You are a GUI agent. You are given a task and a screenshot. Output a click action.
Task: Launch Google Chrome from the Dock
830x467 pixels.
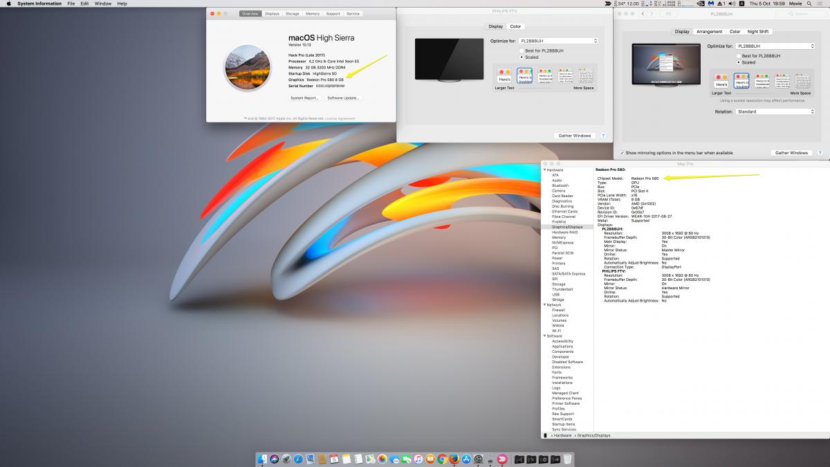click(x=442, y=459)
